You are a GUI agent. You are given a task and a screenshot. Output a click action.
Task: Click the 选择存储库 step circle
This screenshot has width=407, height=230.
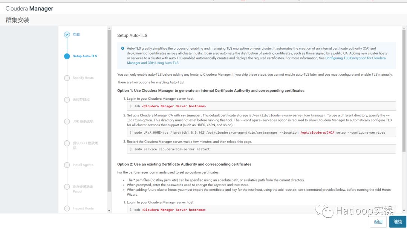(x=67, y=100)
